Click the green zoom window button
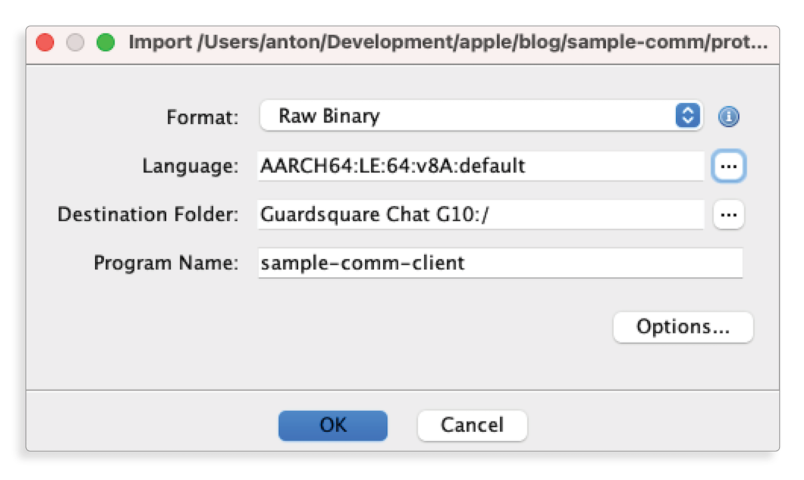 coord(105,44)
